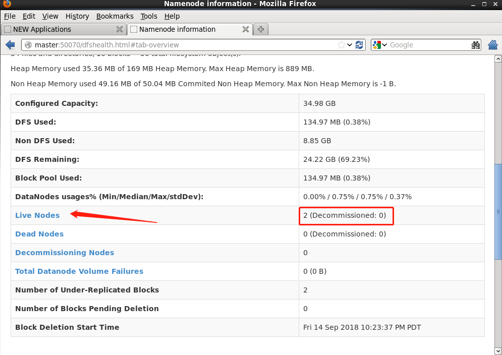Click the Dead Nodes count value
Image resolution: width=502 pixels, height=355 pixels.
click(345, 234)
